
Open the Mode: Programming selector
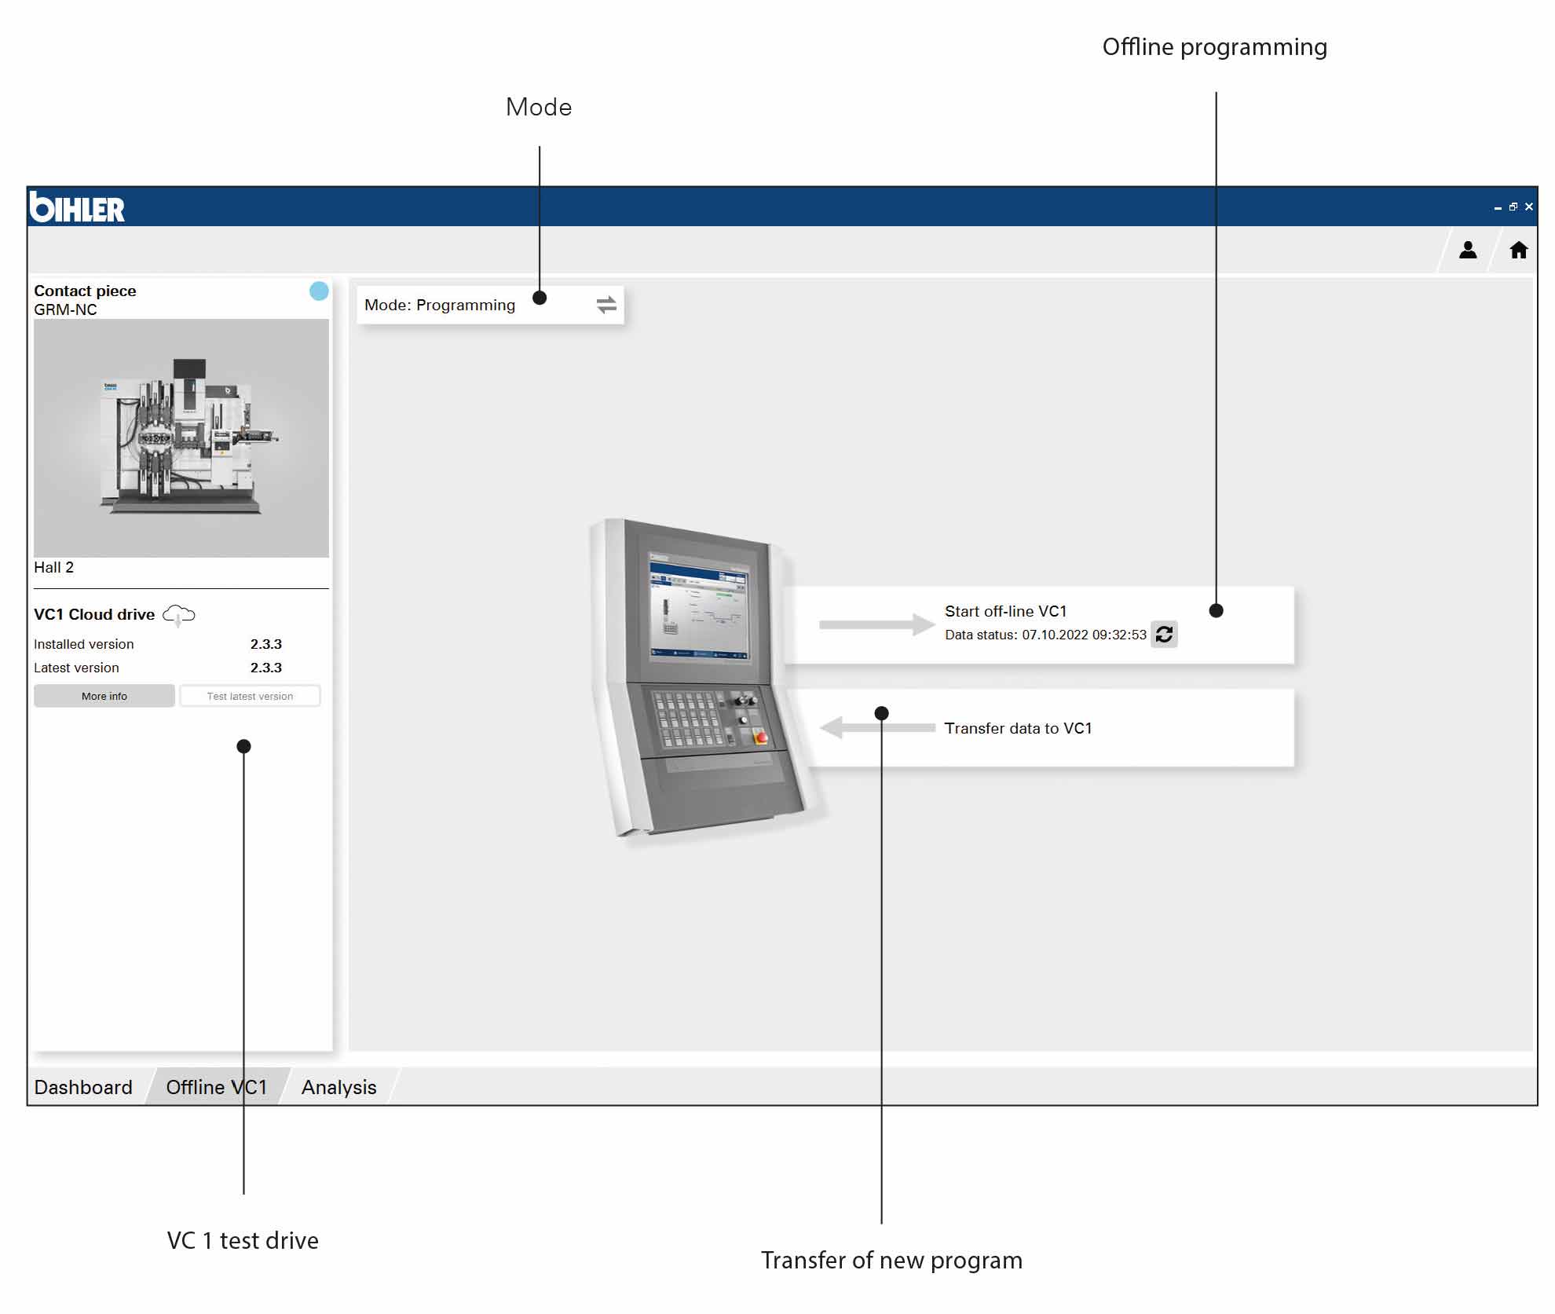[x=490, y=305]
